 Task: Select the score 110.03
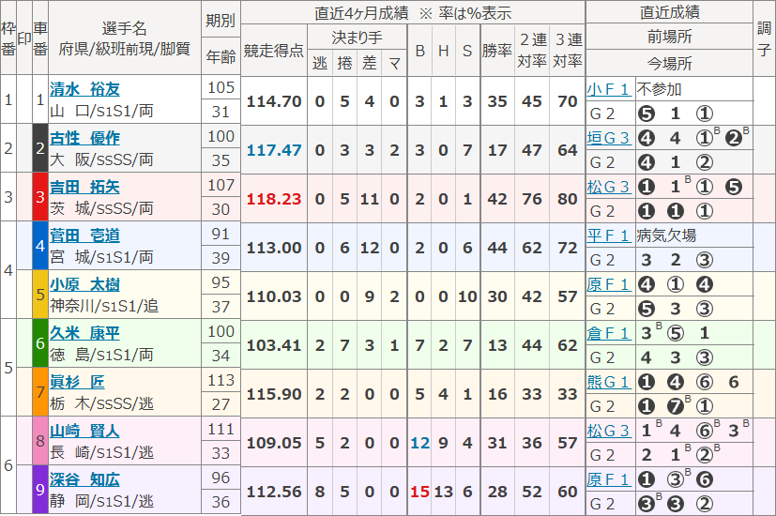[x=274, y=296]
